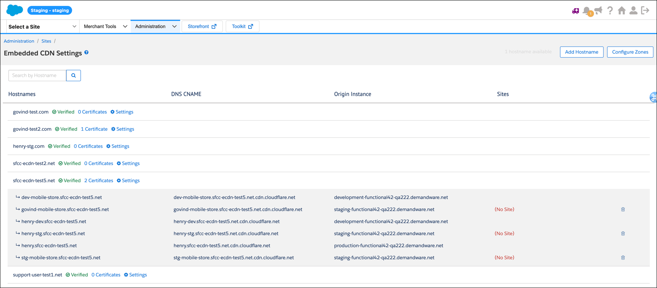Click the search magnifier button
Viewport: 657px width, 288px height.
tap(74, 75)
